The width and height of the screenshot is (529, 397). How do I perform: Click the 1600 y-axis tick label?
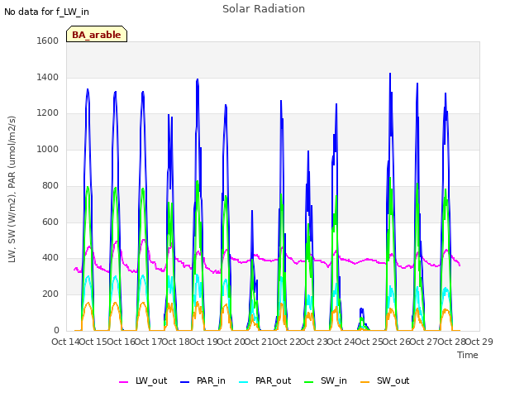[x=48, y=41]
